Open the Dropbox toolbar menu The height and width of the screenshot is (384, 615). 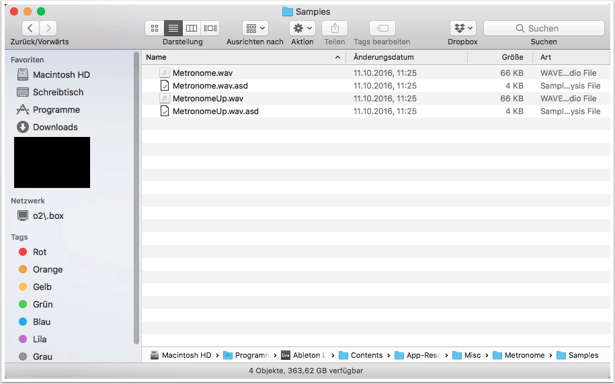462,28
